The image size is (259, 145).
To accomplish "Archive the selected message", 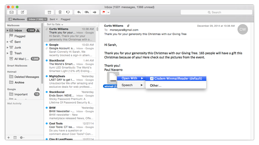I will tap(49, 12).
